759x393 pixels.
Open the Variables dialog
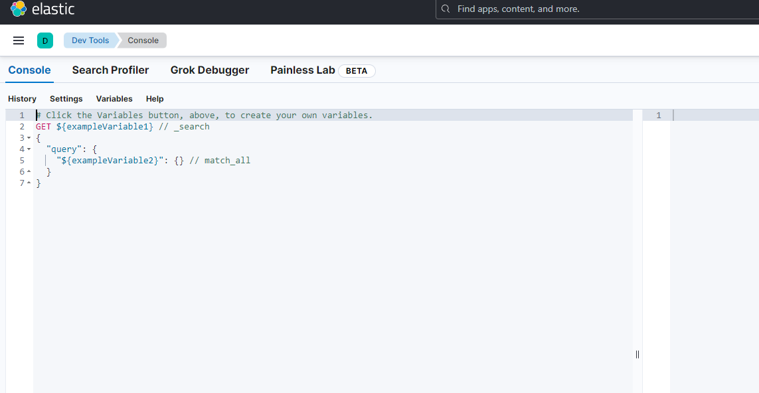[114, 99]
